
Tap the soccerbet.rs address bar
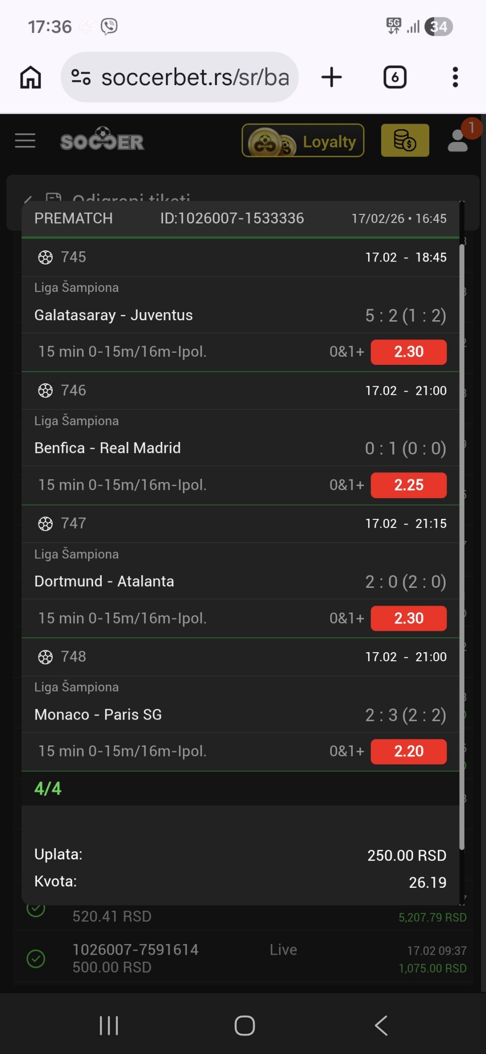point(195,78)
